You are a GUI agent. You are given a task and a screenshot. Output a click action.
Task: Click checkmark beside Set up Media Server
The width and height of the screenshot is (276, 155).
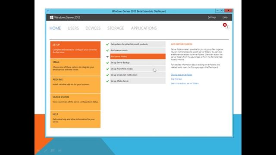point(107,81)
